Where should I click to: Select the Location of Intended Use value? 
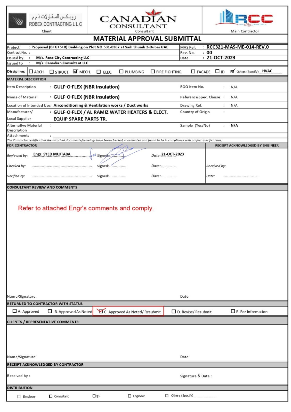point(101,105)
